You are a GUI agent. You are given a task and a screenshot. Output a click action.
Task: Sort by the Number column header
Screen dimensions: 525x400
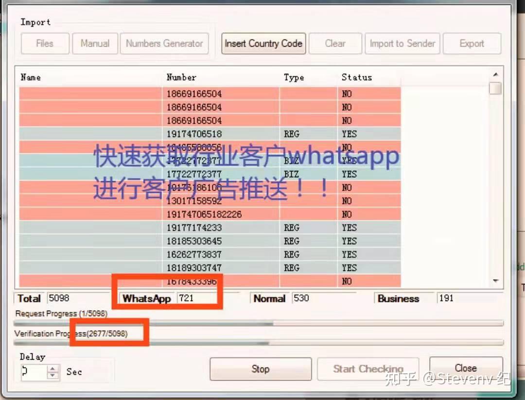[x=221, y=77]
